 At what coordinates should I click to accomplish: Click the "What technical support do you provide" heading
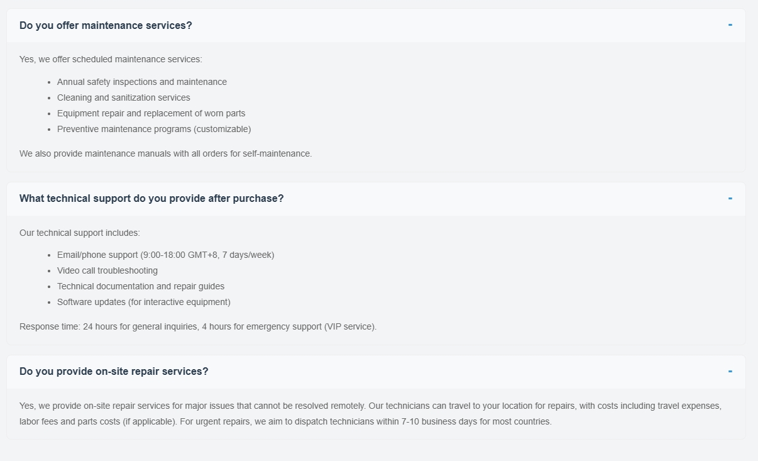[x=151, y=198]
